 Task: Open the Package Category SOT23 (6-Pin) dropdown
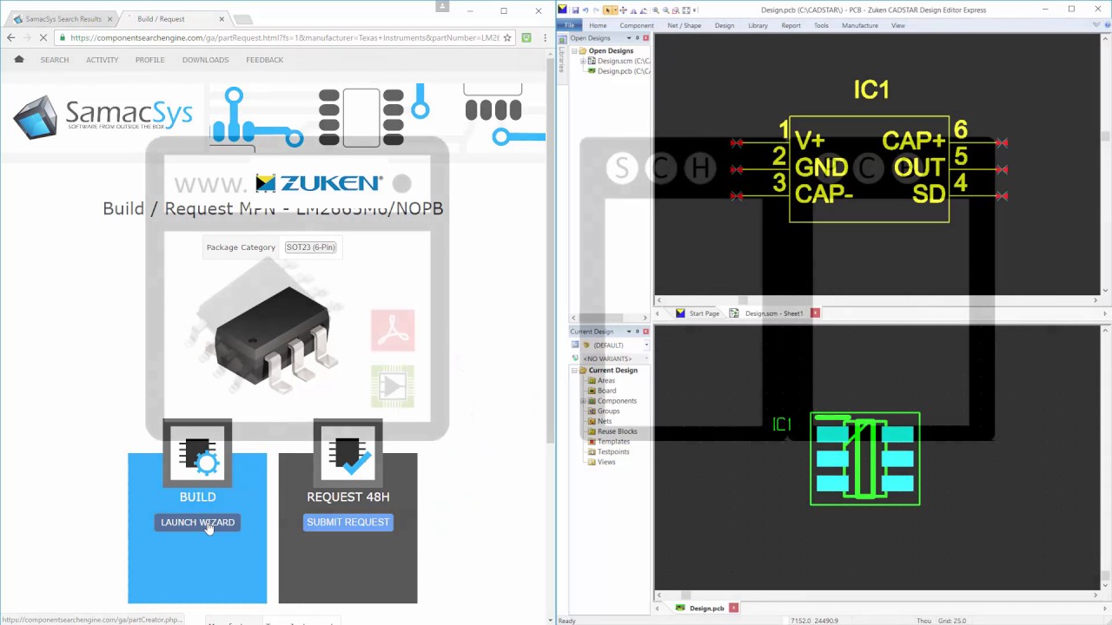[x=310, y=247]
